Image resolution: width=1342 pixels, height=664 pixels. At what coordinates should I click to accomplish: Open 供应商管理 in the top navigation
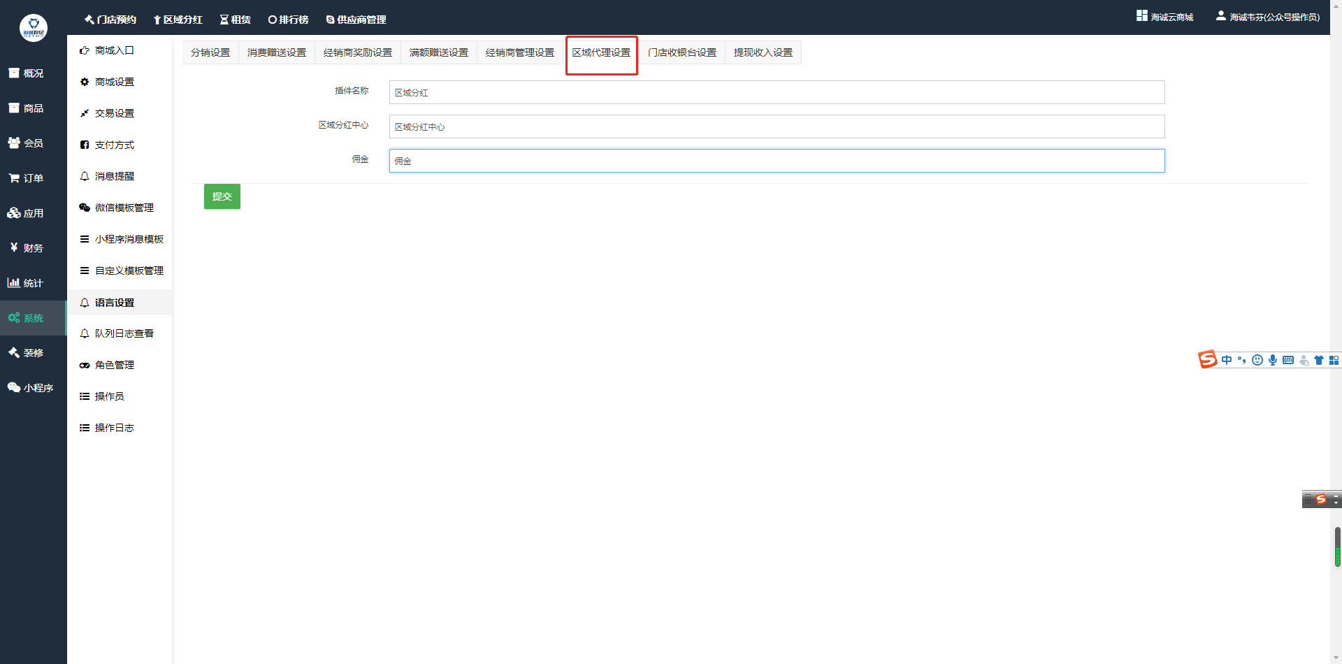click(356, 20)
